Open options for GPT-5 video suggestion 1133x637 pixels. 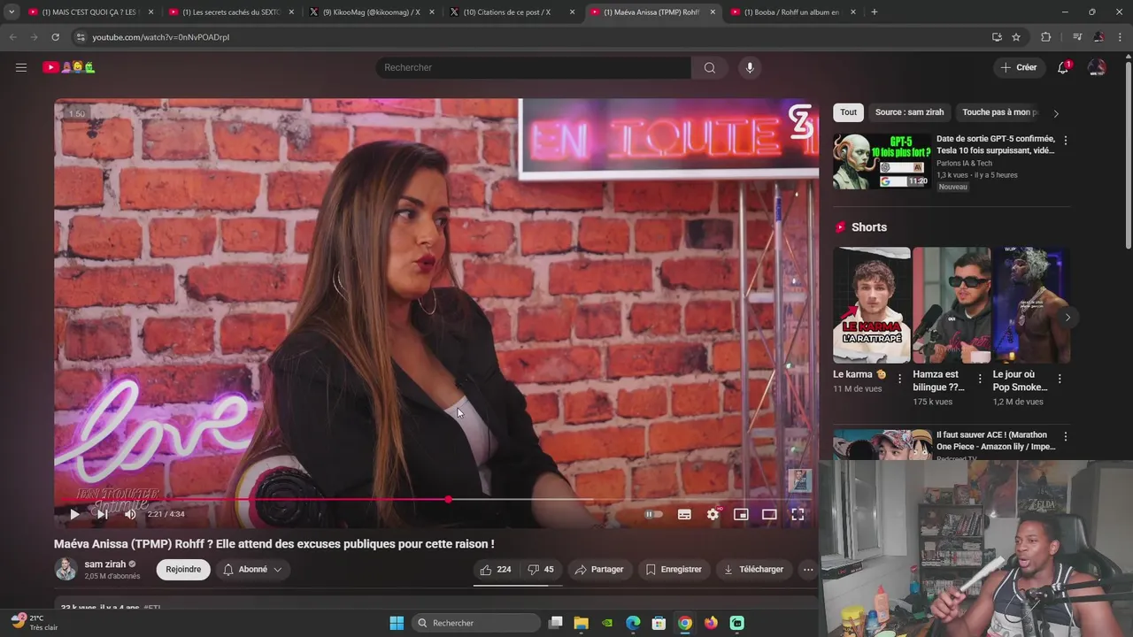1065,141
